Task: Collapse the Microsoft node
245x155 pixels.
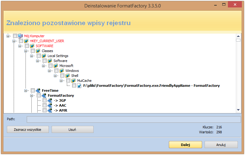Action: pos(44,66)
